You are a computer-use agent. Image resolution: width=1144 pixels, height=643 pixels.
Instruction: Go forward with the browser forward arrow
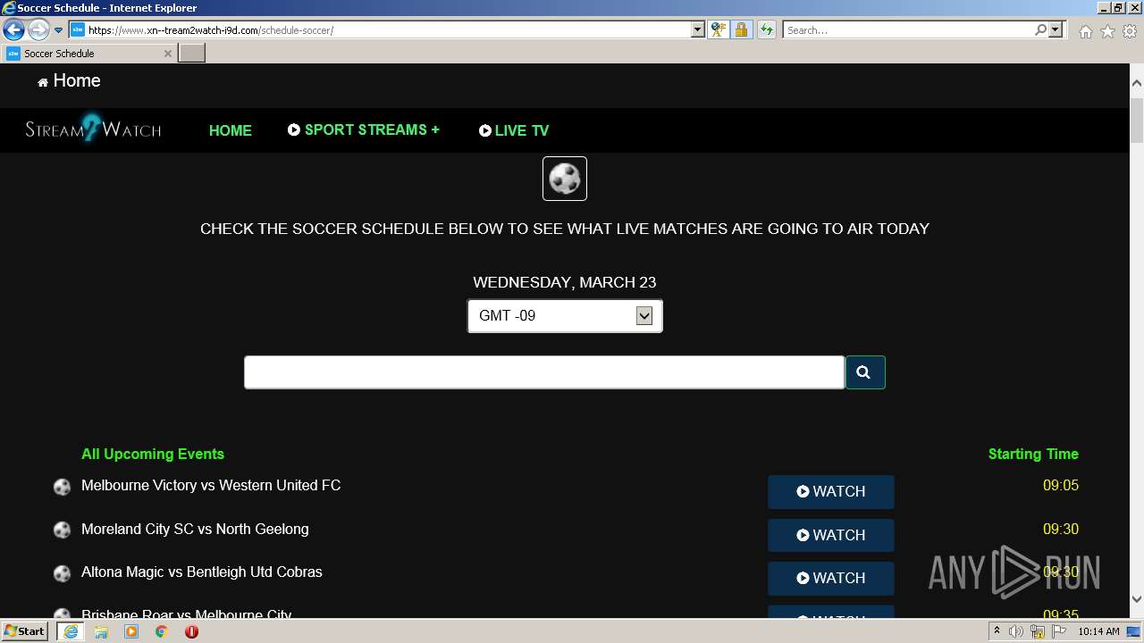click(x=38, y=29)
